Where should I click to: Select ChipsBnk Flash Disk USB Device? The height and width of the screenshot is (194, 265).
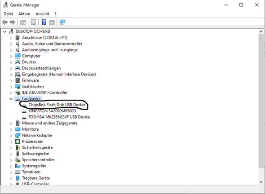pyautogui.click(x=57, y=105)
